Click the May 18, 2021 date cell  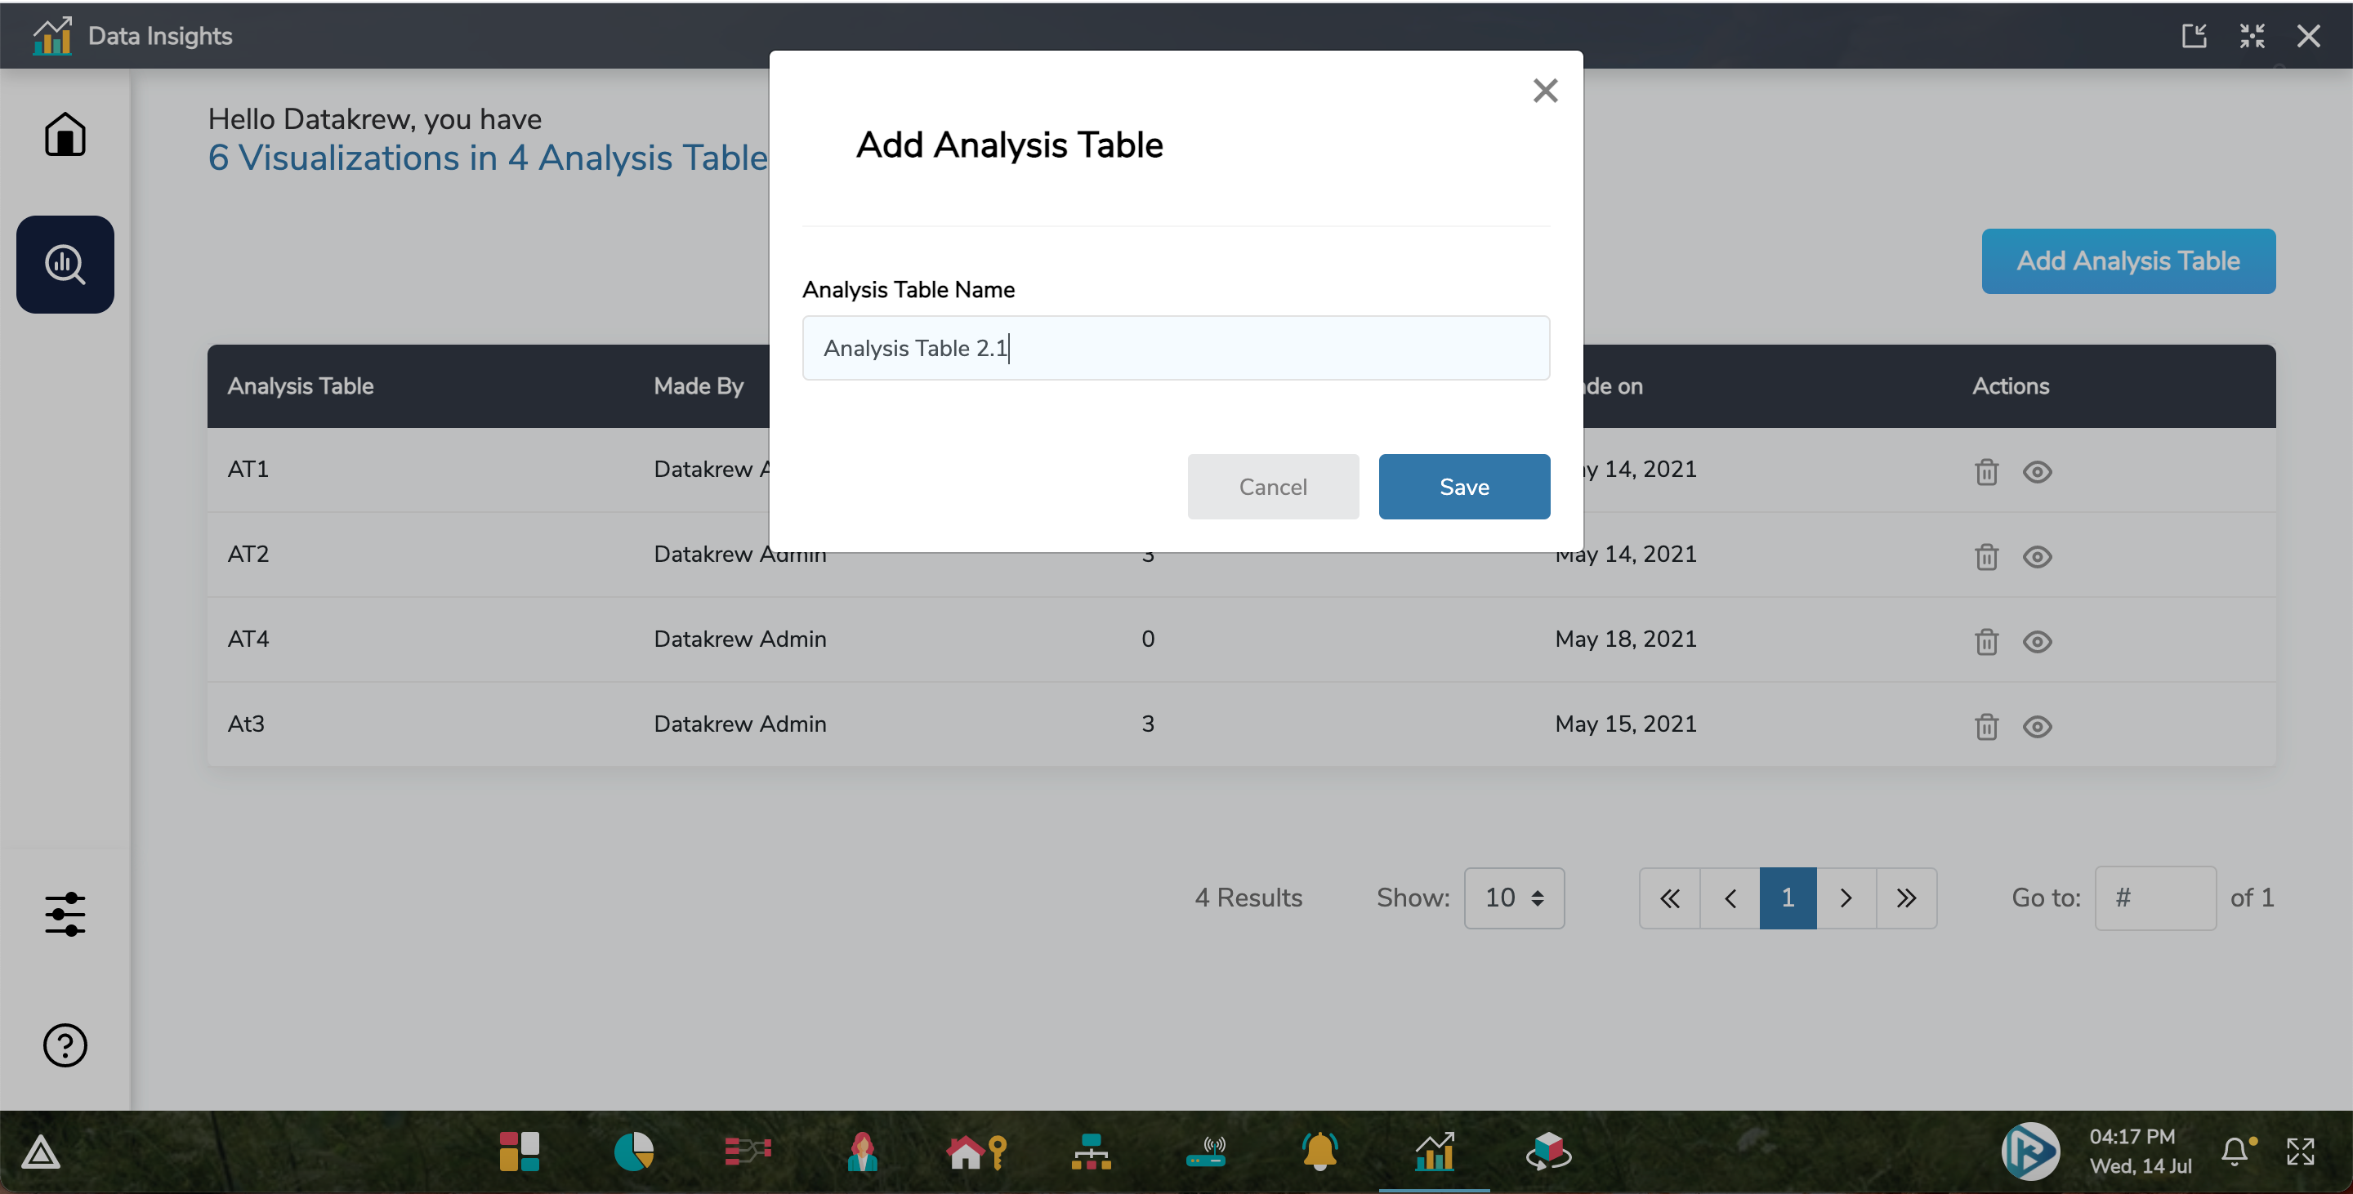(x=1625, y=639)
